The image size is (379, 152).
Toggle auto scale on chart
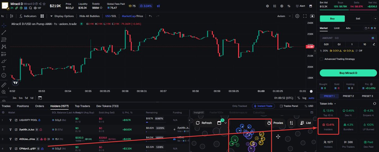coord(311,98)
